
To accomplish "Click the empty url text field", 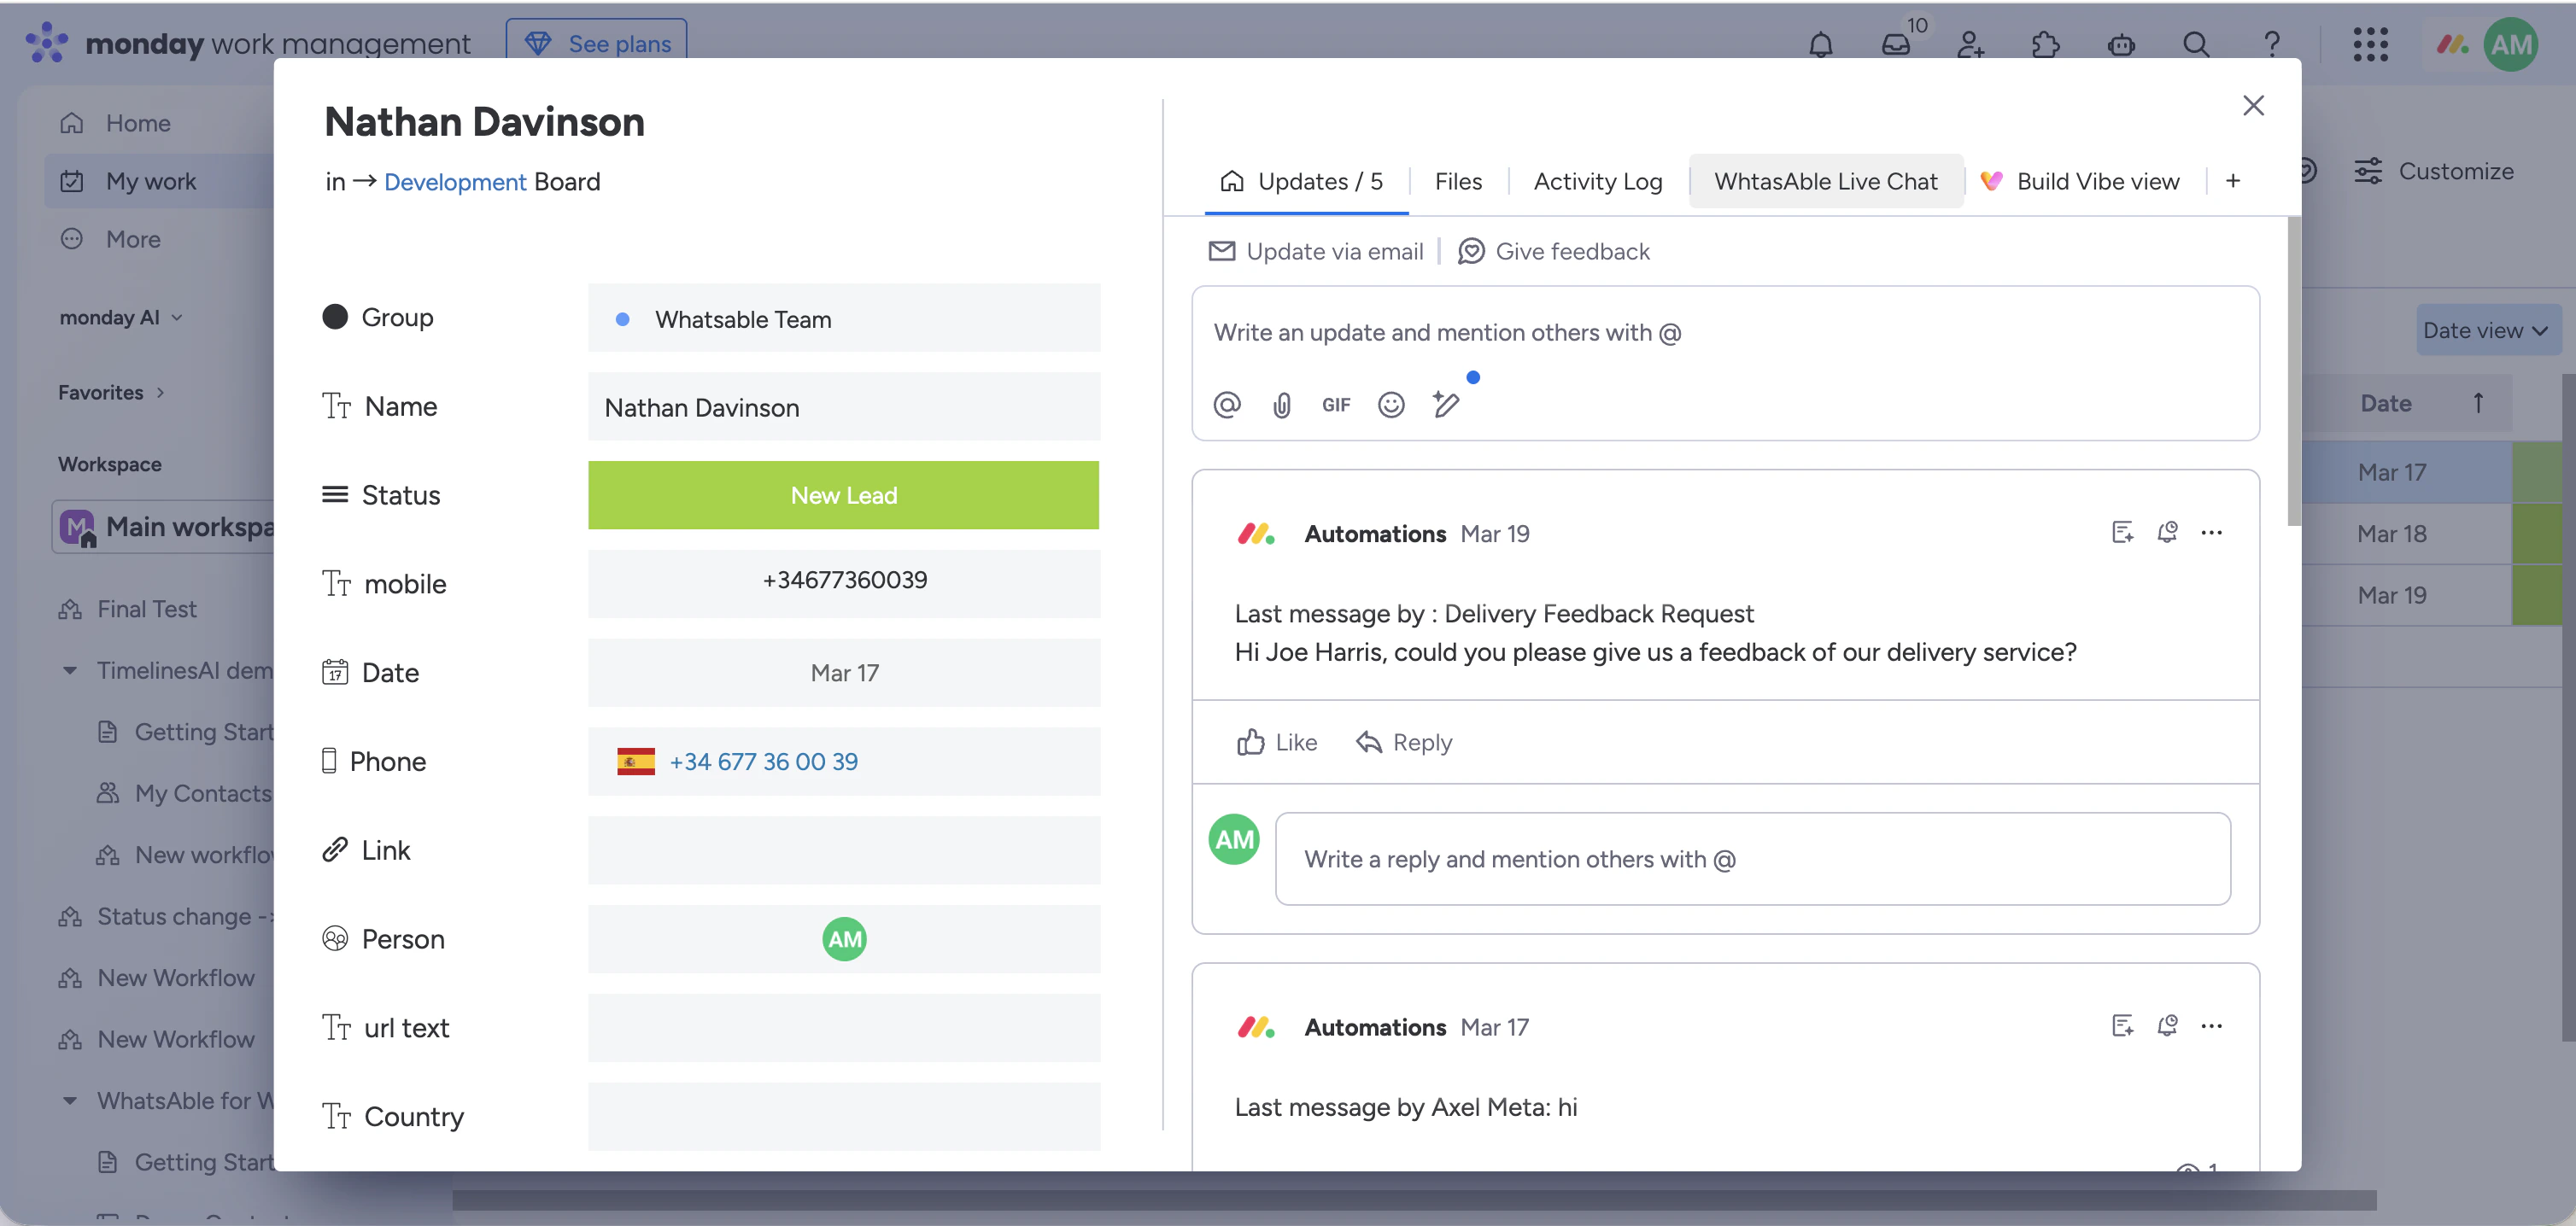I will tap(843, 1027).
